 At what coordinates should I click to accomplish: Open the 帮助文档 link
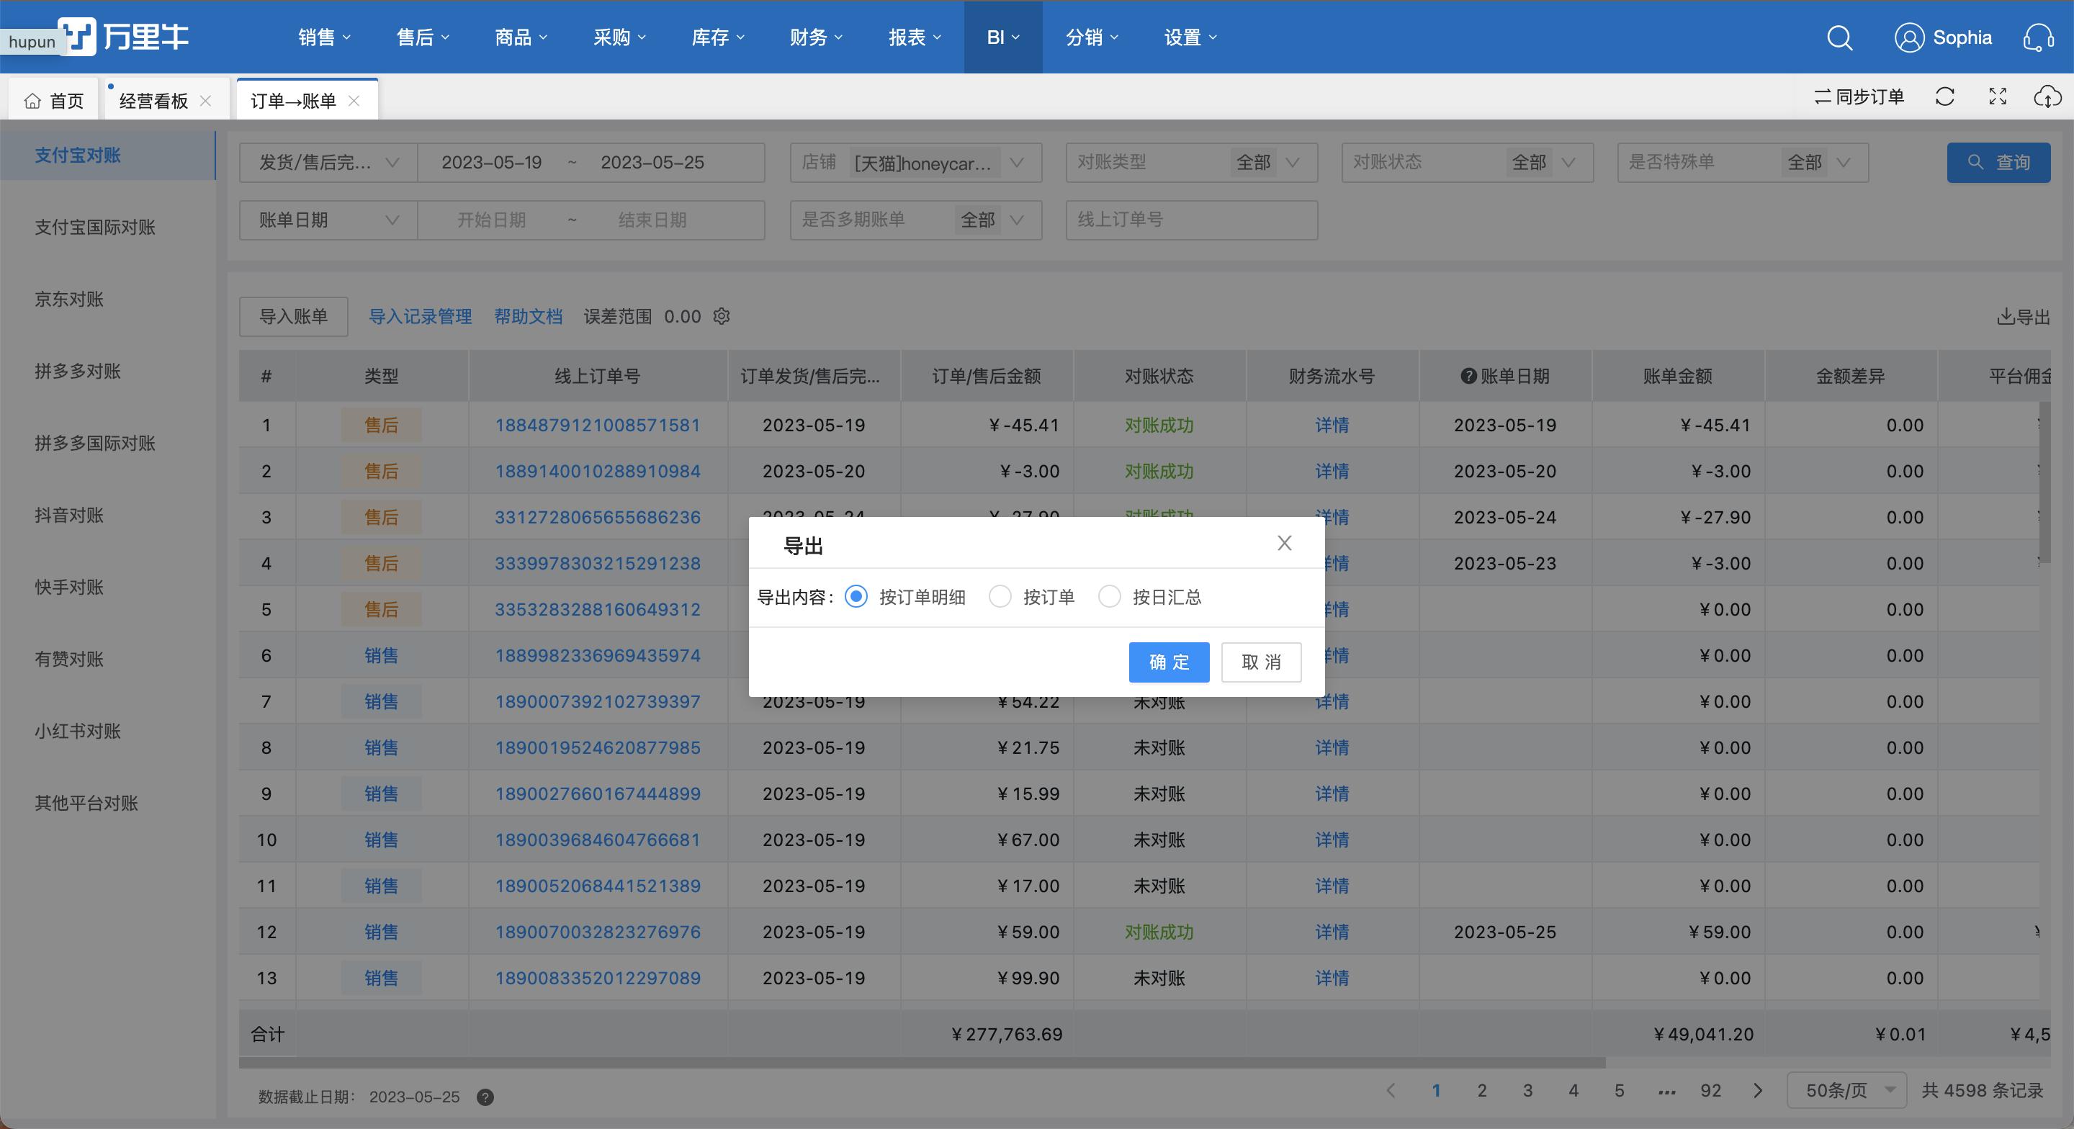(528, 317)
